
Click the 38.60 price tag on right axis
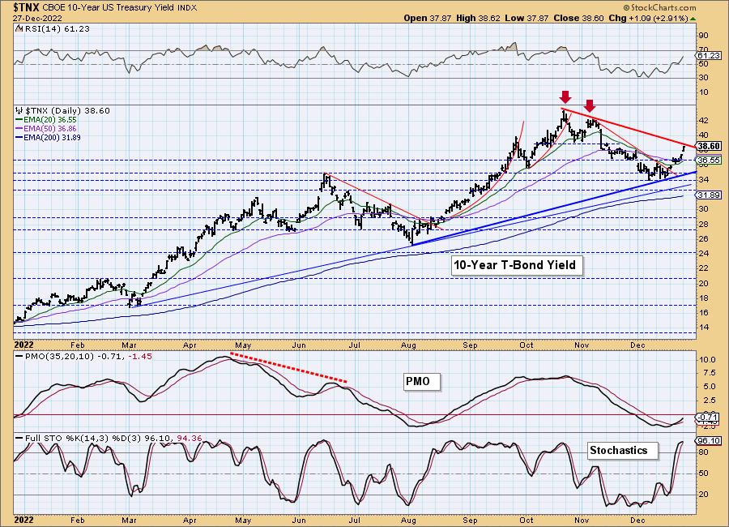point(709,146)
